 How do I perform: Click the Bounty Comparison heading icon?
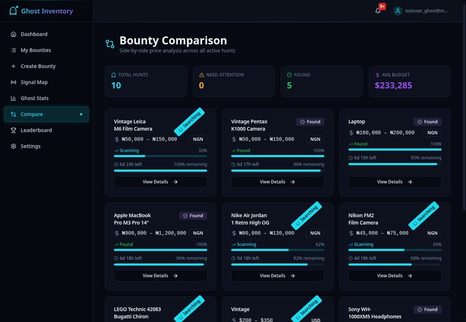(110, 44)
